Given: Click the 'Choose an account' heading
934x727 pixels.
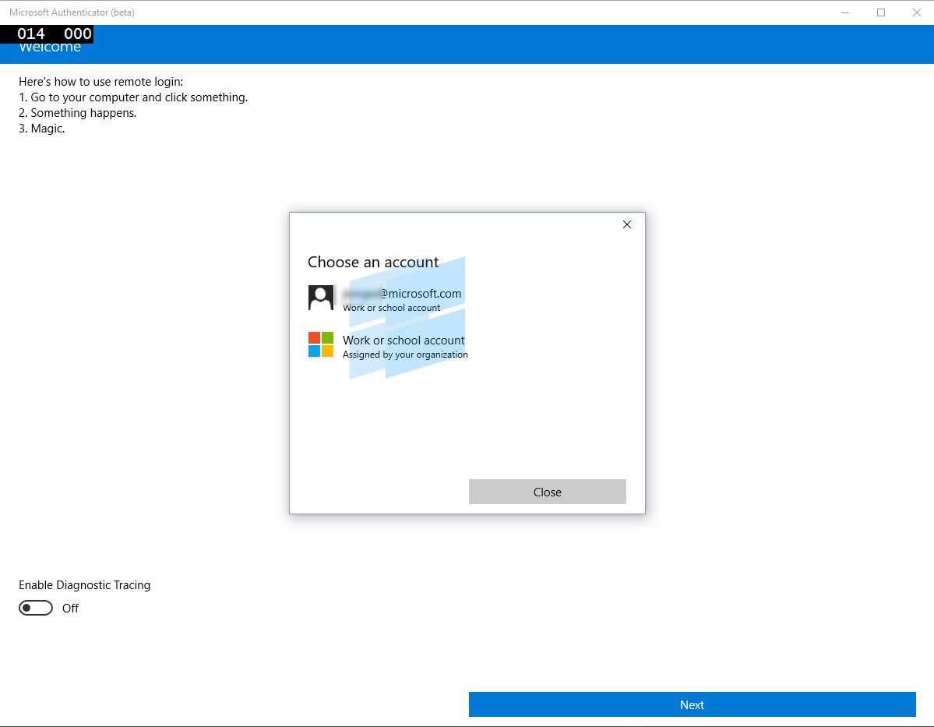Looking at the screenshot, I should (373, 262).
